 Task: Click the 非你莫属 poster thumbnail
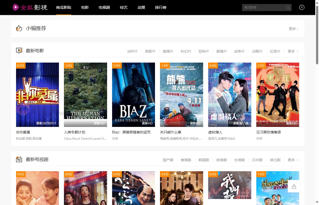pyautogui.click(x=37, y=95)
